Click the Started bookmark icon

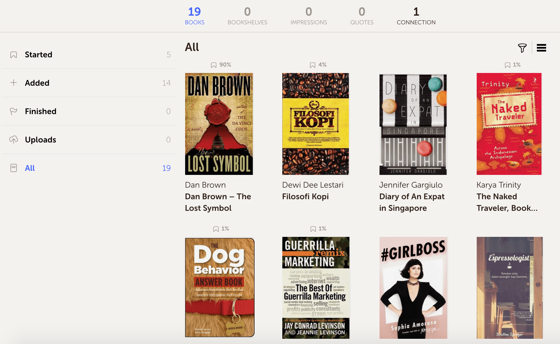[14, 55]
